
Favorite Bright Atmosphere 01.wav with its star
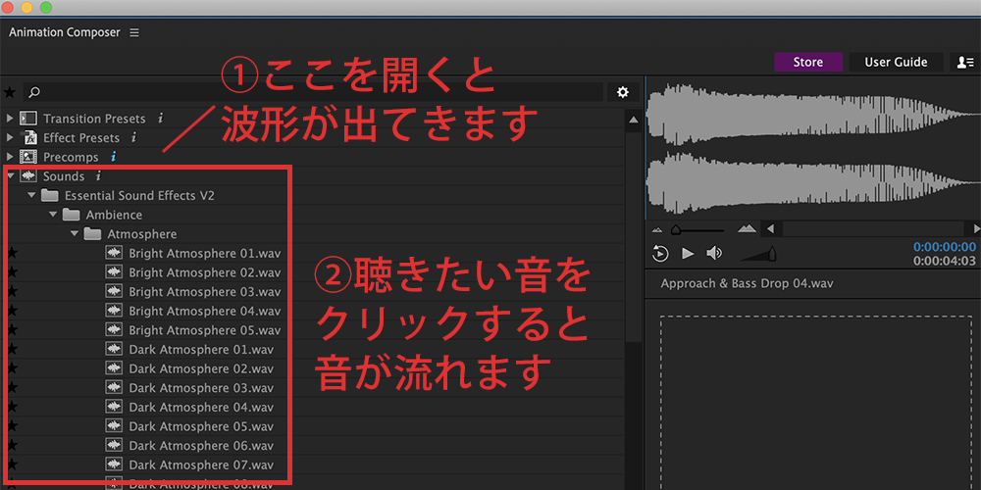click(x=11, y=253)
